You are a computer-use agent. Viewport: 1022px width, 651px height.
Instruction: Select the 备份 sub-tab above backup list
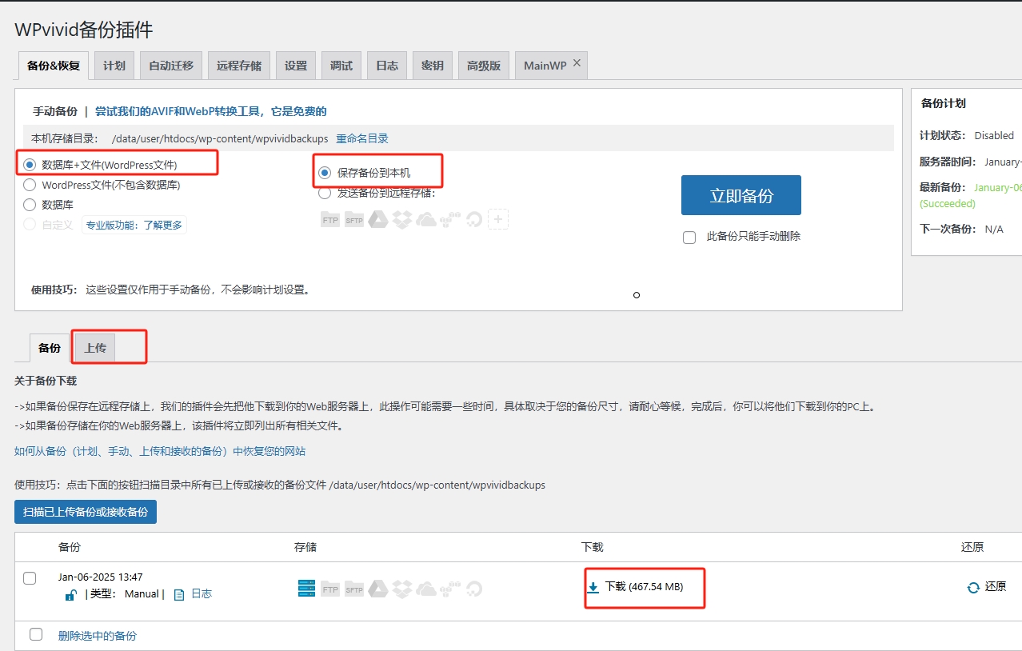pyautogui.click(x=50, y=348)
